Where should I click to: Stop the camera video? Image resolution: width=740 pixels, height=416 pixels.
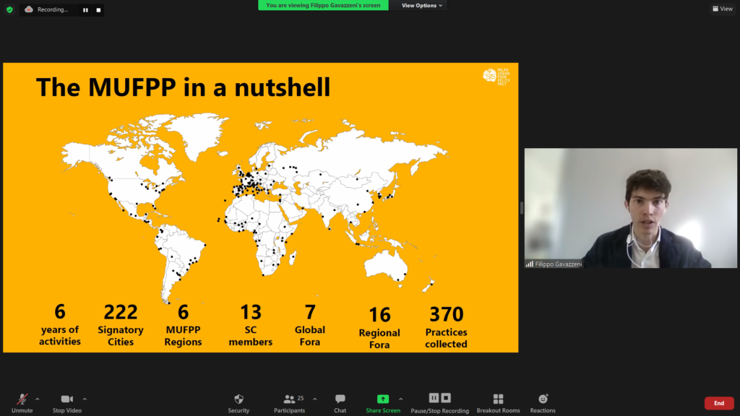pos(67,399)
